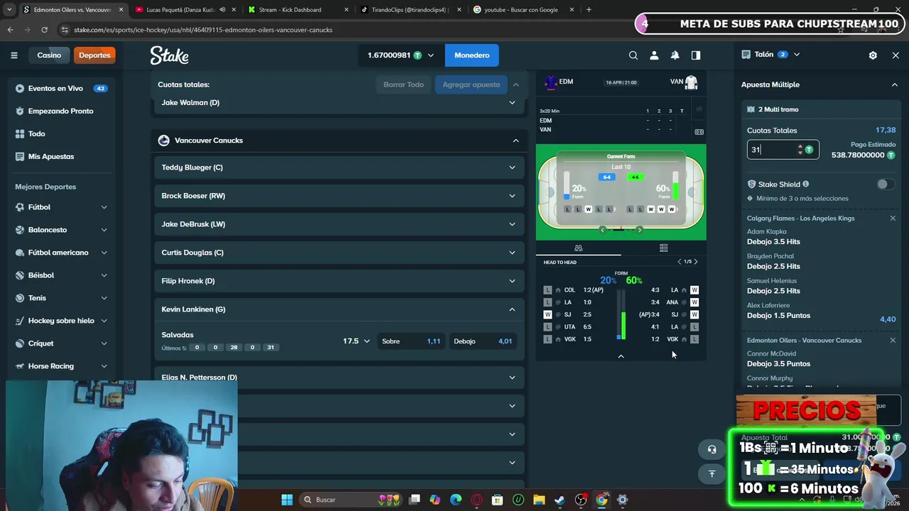The width and height of the screenshot is (909, 511).
Task: Collapse Kevin Lankinen (G) markets
Action: tap(339, 309)
